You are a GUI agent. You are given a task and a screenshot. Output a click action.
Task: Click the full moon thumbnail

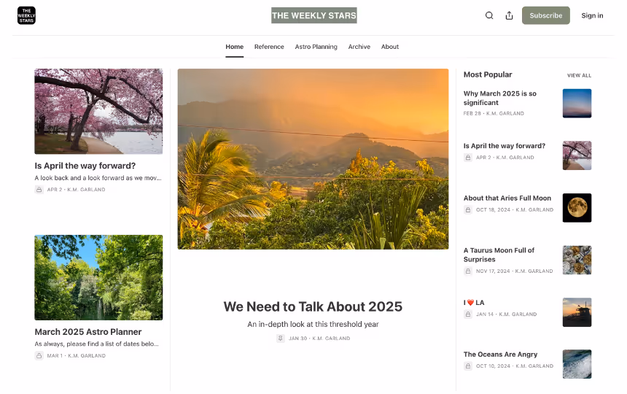coord(577,208)
